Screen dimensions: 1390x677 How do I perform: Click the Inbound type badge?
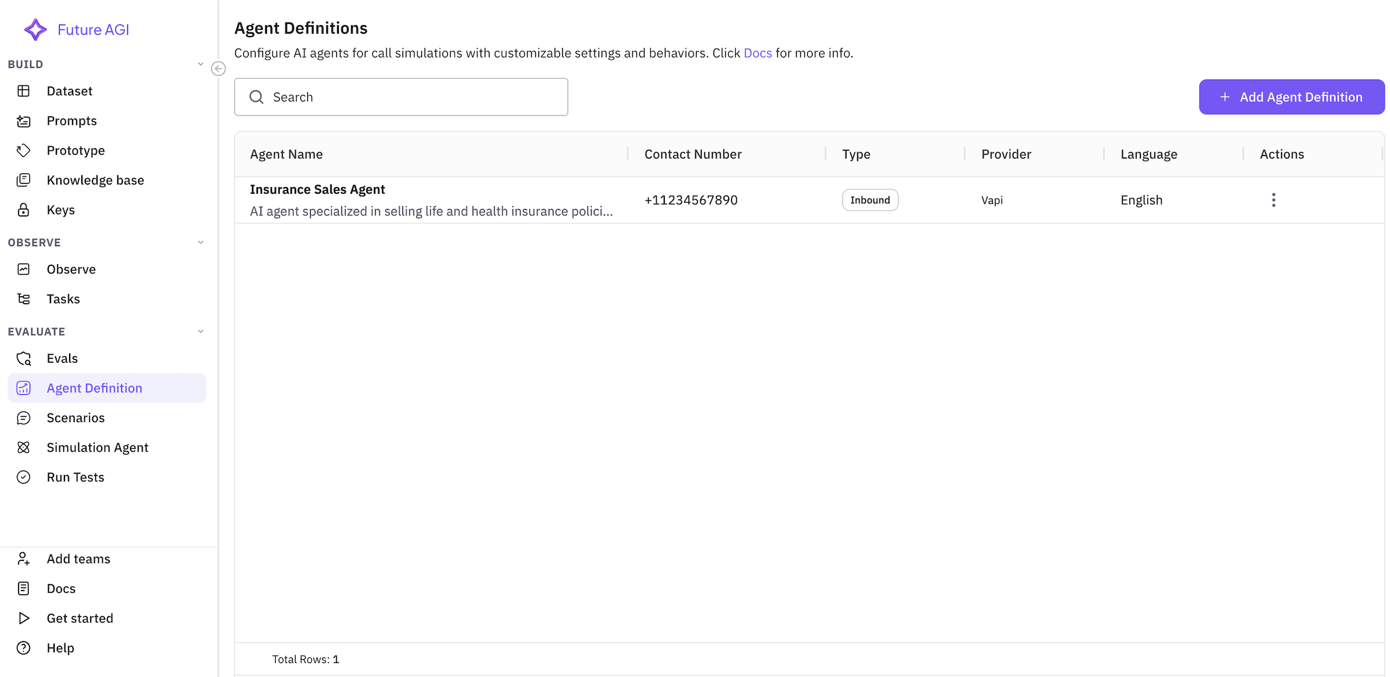click(x=869, y=200)
